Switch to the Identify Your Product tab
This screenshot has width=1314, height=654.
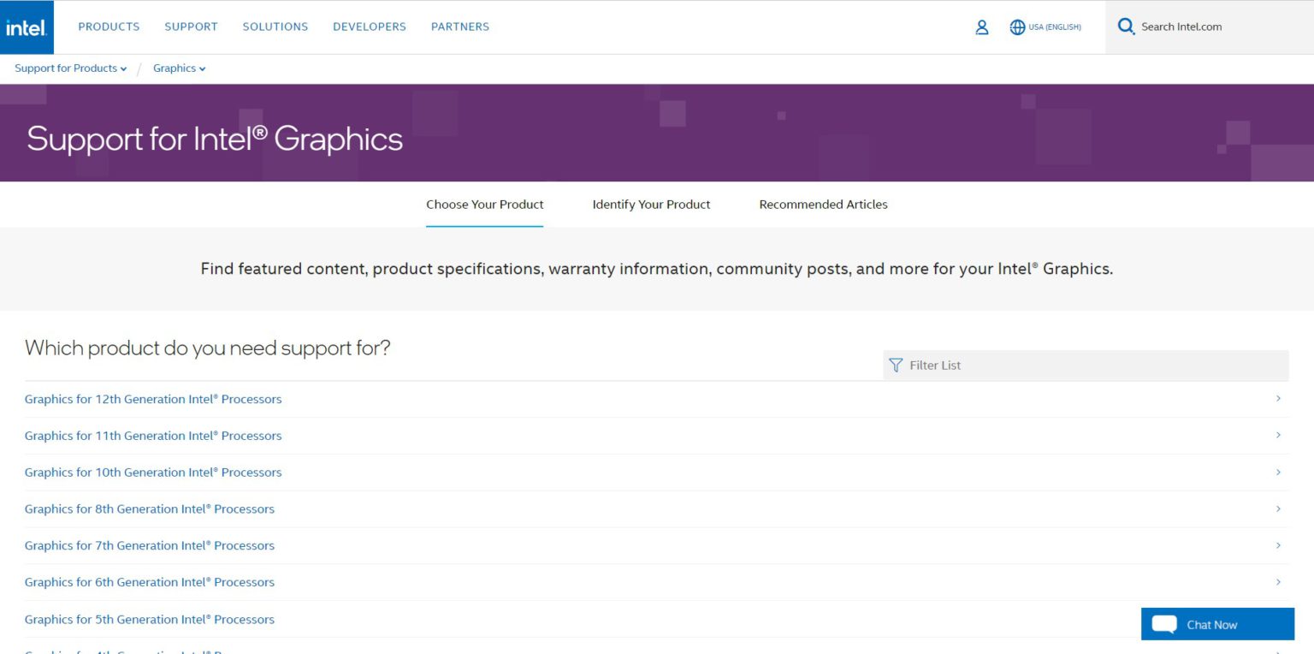click(651, 205)
